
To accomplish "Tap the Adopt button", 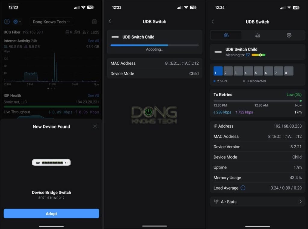I will [x=51, y=214].
